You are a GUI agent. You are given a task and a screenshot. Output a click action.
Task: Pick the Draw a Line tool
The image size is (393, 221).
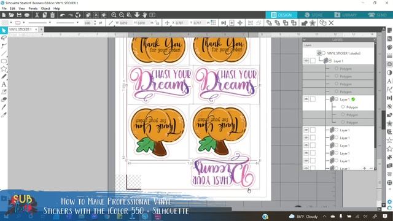click(x=4, y=53)
